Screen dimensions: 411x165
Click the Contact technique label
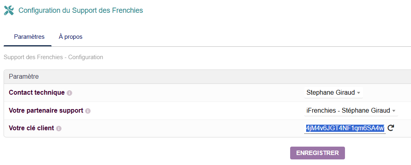click(36, 93)
